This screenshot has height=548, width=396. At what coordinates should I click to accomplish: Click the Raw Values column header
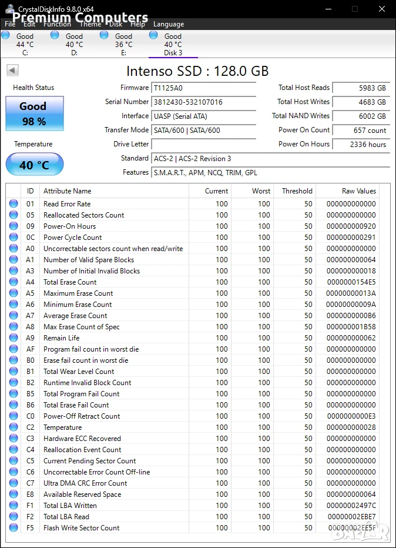(347, 191)
